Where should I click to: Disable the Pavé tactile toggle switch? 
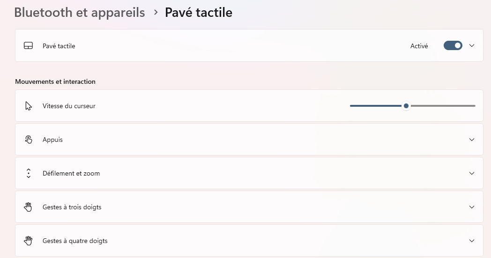click(x=453, y=46)
